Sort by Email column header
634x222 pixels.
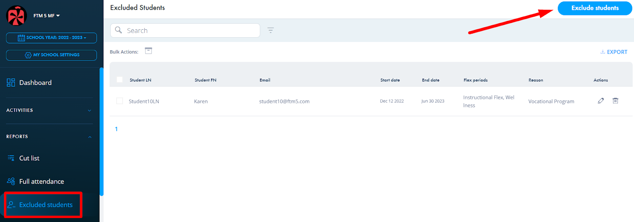pyautogui.click(x=265, y=80)
